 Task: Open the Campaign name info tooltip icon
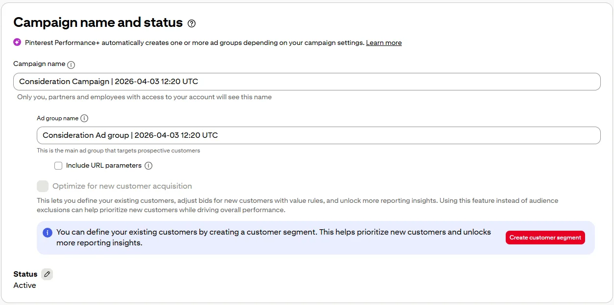71,65
